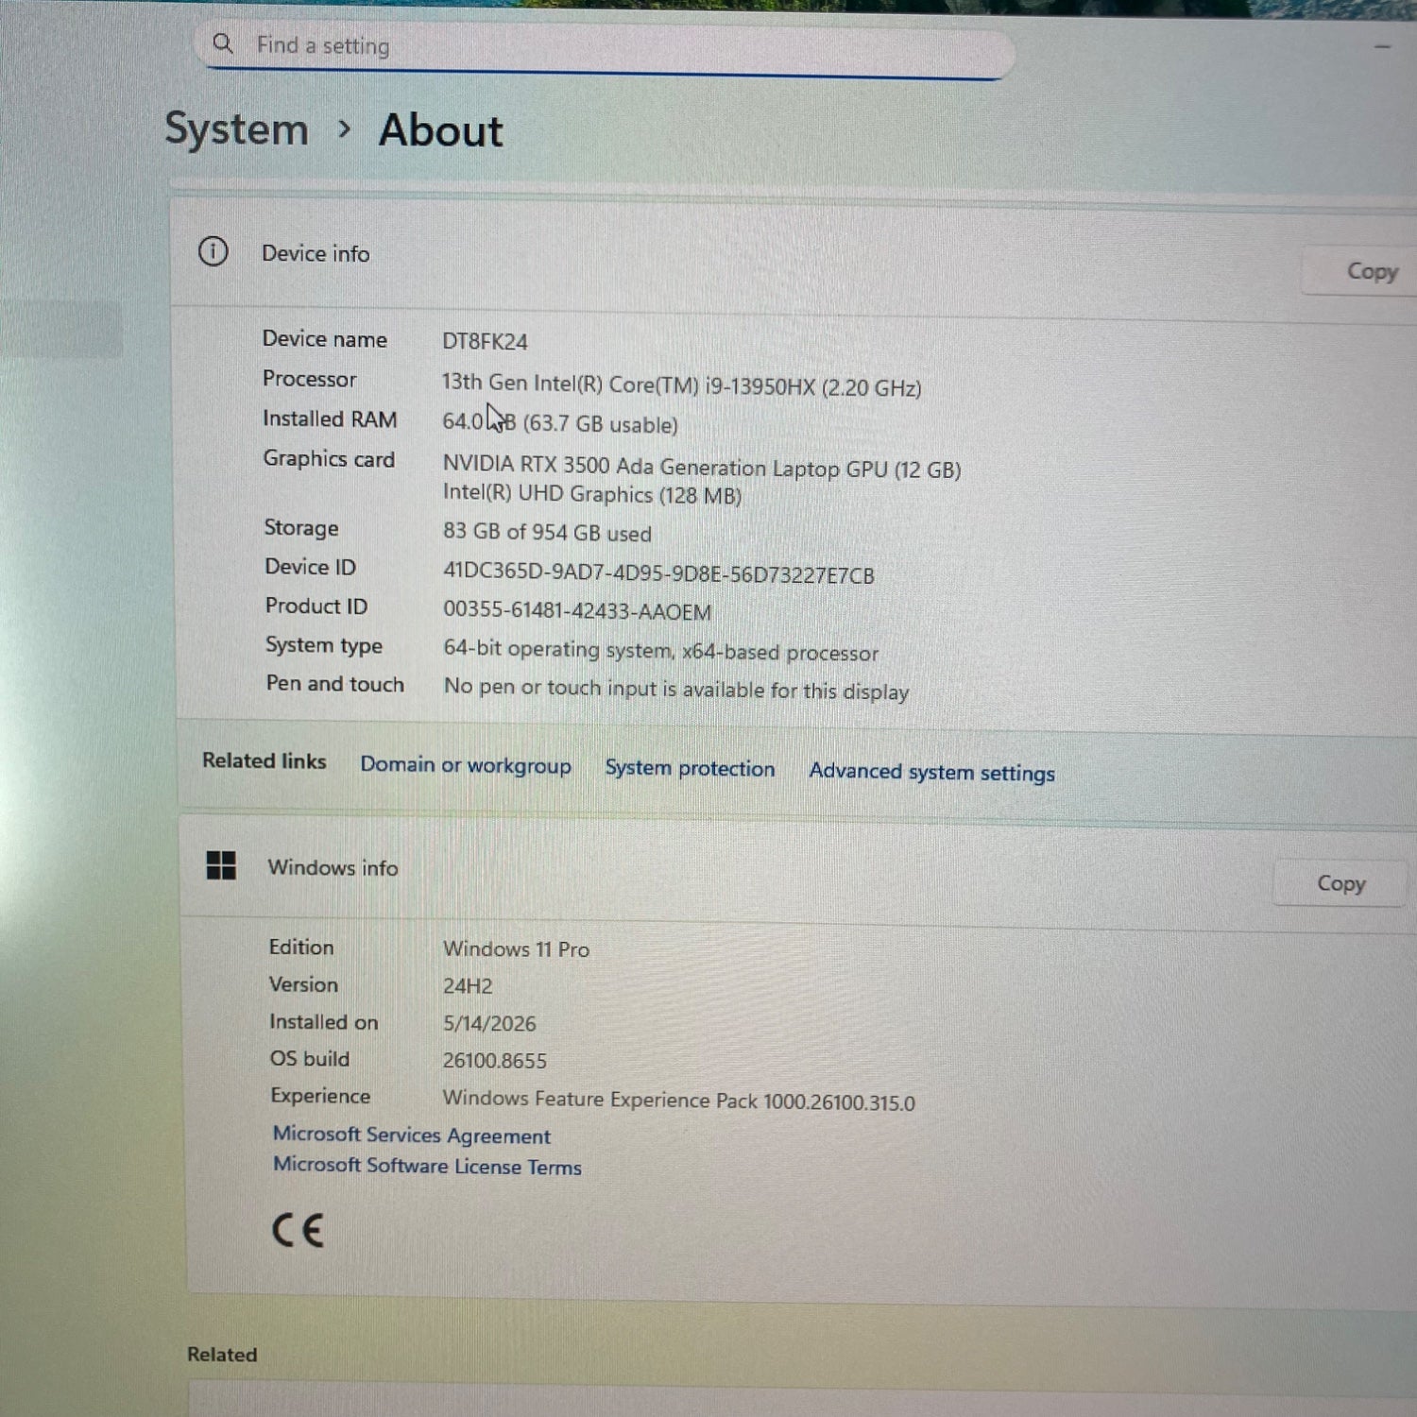
Task: Click the CE mark icon
Action: [298, 1230]
